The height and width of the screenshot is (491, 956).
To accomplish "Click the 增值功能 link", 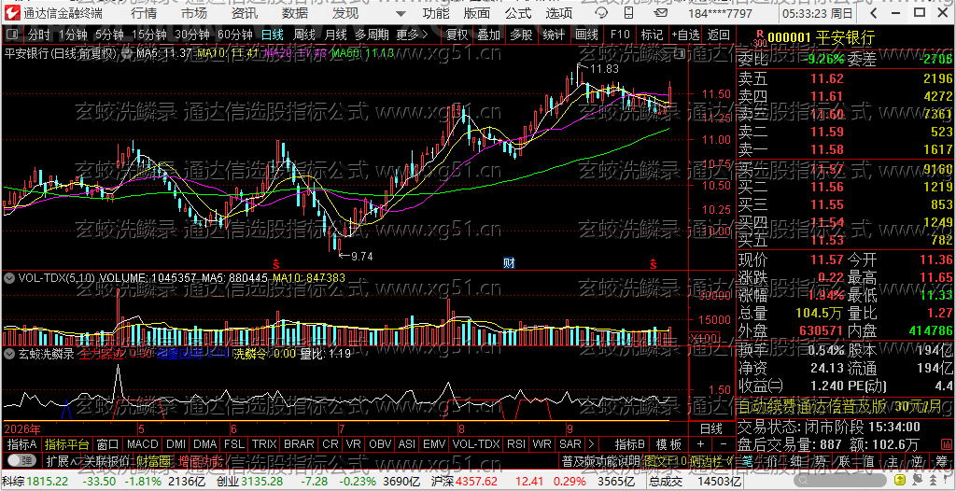I will coord(201,460).
